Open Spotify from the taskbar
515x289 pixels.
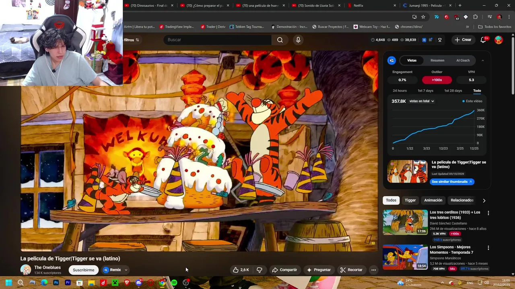174,283
